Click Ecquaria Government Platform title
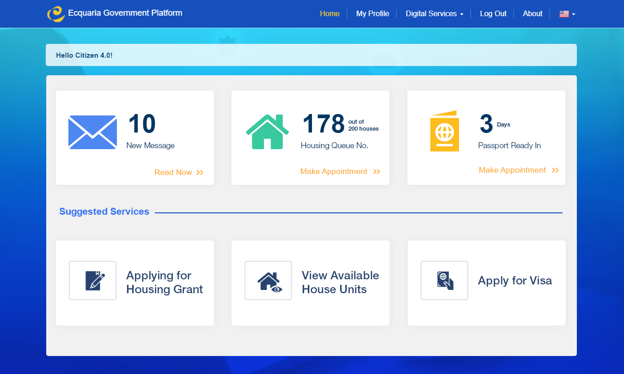 125,13
